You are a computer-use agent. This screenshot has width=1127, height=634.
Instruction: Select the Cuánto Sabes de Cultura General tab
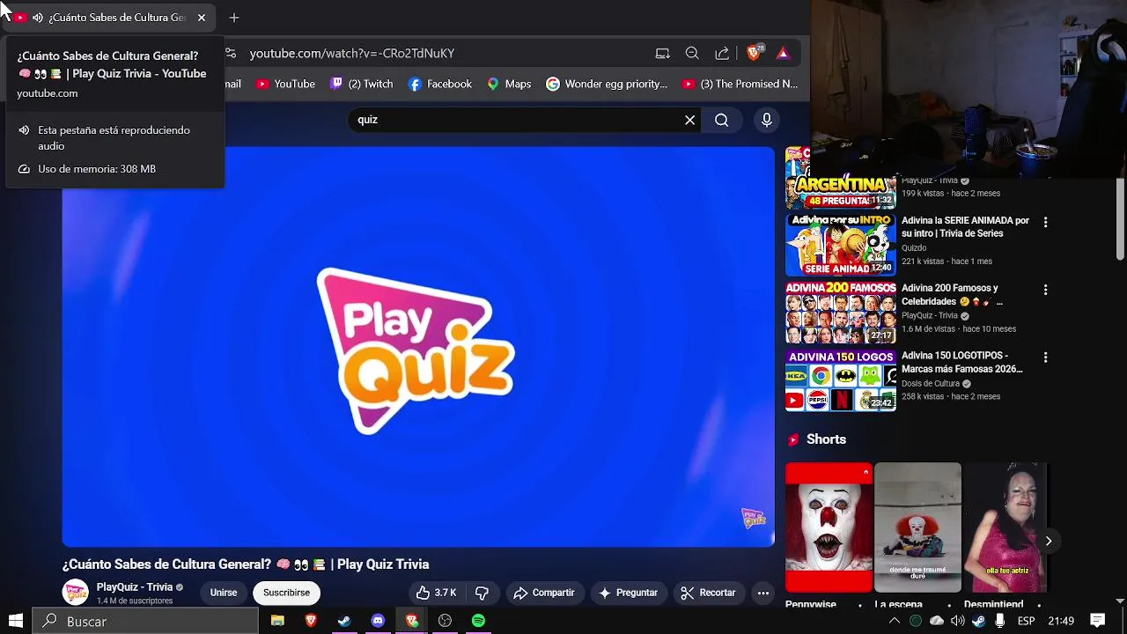tap(110, 18)
